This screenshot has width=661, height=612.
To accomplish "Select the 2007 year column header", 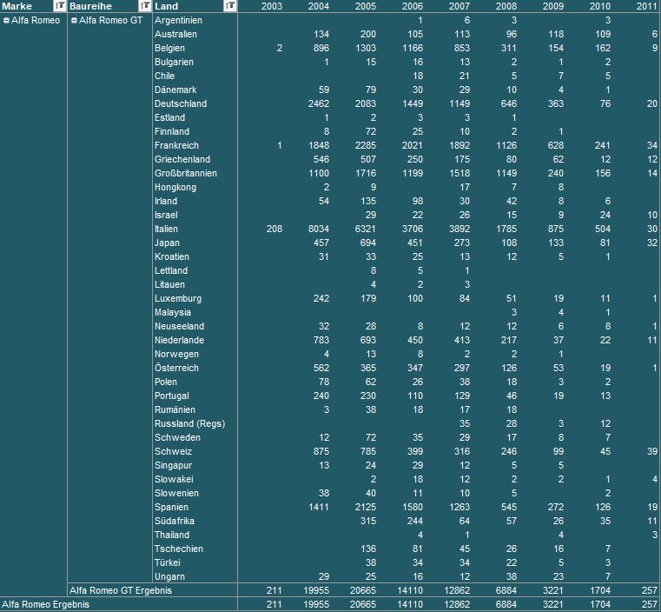I will [459, 6].
